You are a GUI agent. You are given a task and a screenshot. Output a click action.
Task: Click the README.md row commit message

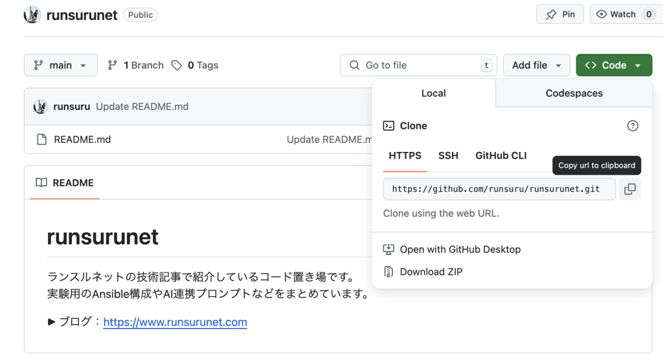click(329, 139)
